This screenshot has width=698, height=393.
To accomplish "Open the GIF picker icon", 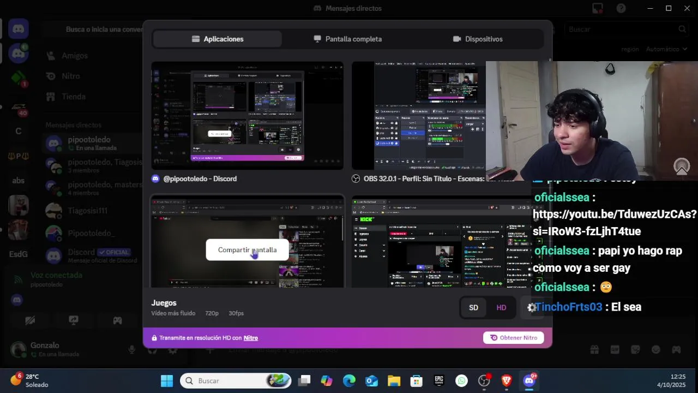I will [x=615, y=349].
